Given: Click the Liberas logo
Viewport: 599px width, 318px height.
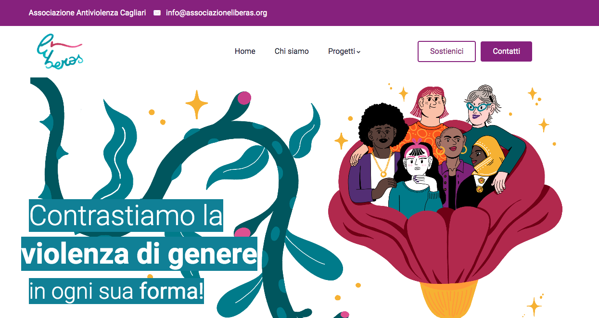Looking at the screenshot, I should [60, 51].
